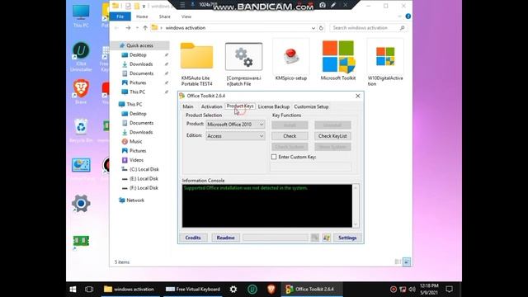Open the Recycle Bin desktop icon

(x=81, y=130)
